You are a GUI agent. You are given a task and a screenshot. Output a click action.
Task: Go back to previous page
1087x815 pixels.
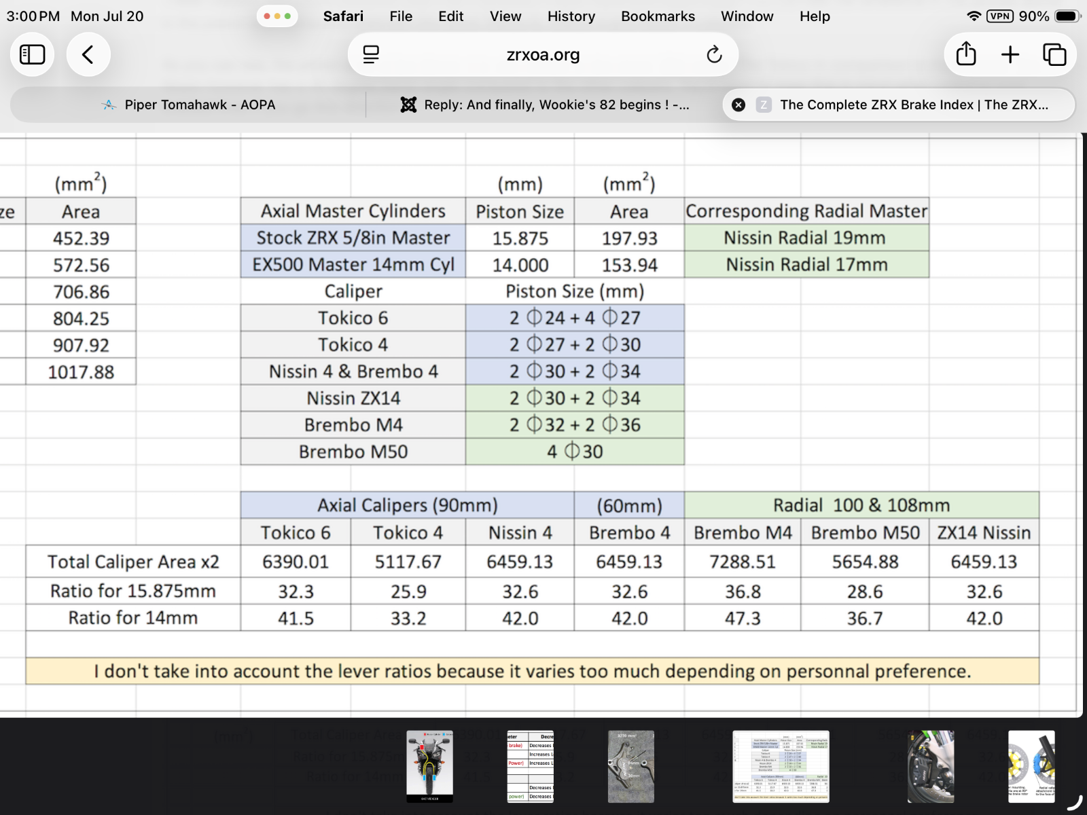point(88,54)
